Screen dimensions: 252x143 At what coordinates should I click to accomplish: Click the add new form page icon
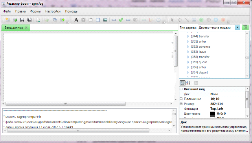tap(38, 20)
